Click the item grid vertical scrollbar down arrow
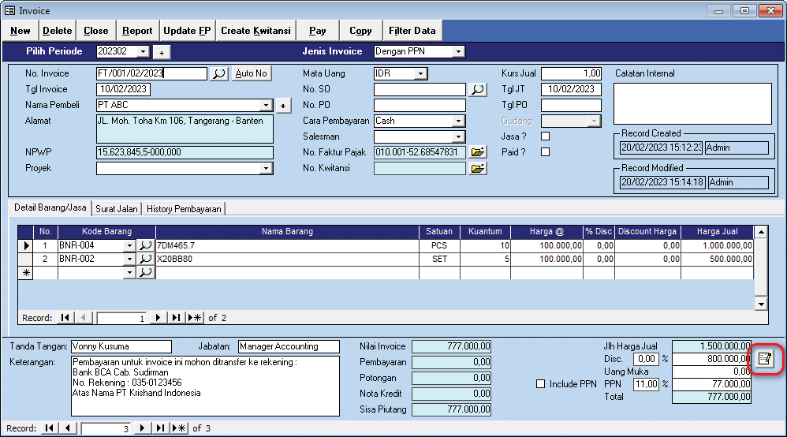 (761, 304)
